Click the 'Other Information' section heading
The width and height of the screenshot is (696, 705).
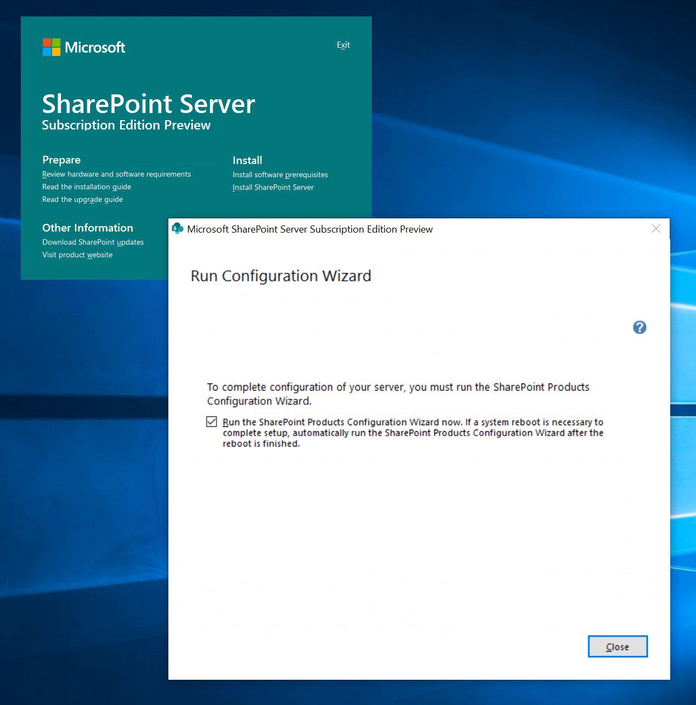[x=88, y=228]
